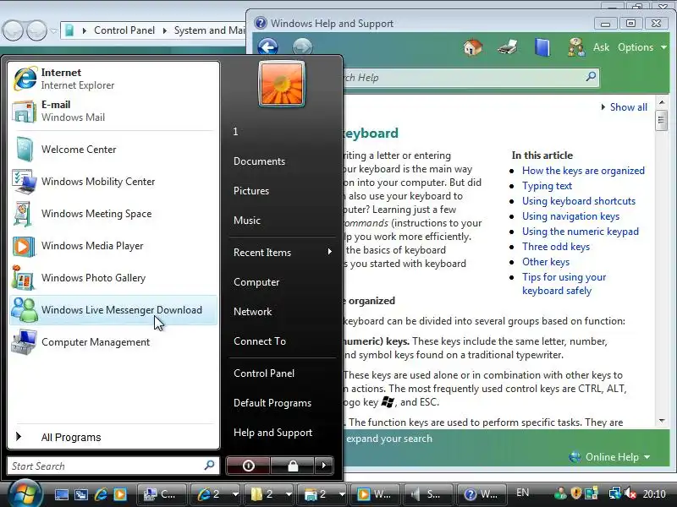Screen dimensions: 677x507
Task: Start Windows Media Player from Start menu
Action: click(x=113, y=246)
